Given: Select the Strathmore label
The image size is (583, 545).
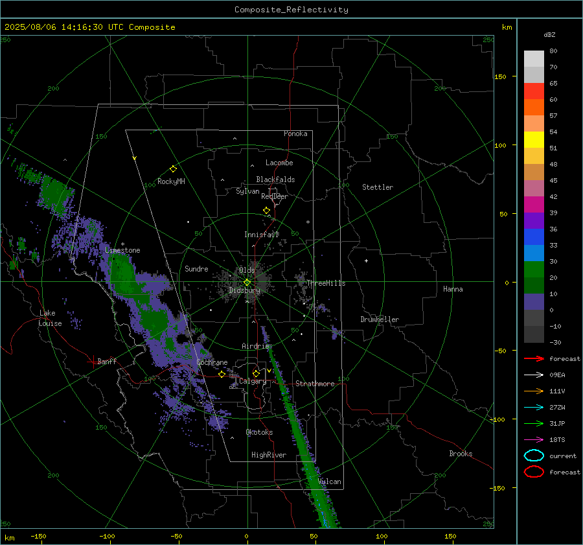Looking at the screenshot, I should (315, 384).
